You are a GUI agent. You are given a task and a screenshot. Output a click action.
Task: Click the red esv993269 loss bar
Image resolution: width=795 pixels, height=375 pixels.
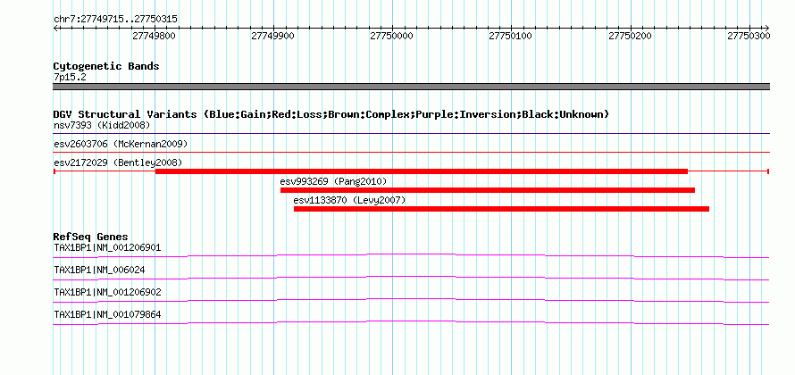pyautogui.click(x=487, y=190)
